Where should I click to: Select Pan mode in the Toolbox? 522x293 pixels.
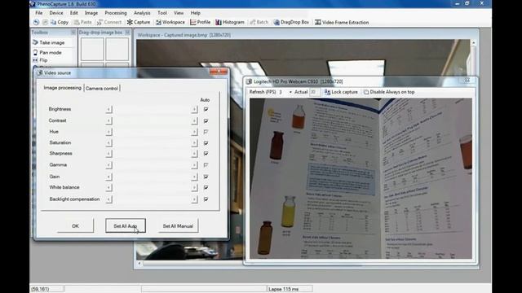[47, 52]
